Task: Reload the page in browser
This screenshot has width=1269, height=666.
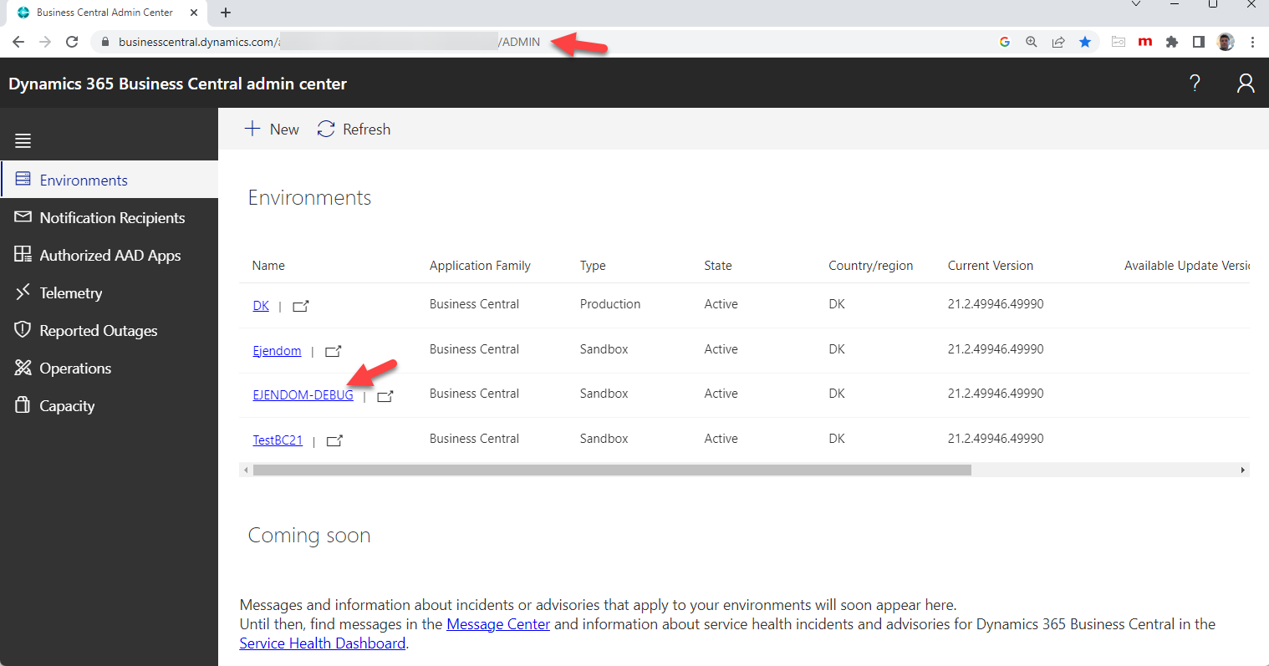Action: click(x=72, y=42)
